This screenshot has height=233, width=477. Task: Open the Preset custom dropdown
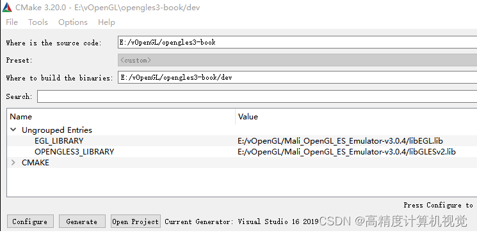(297, 60)
